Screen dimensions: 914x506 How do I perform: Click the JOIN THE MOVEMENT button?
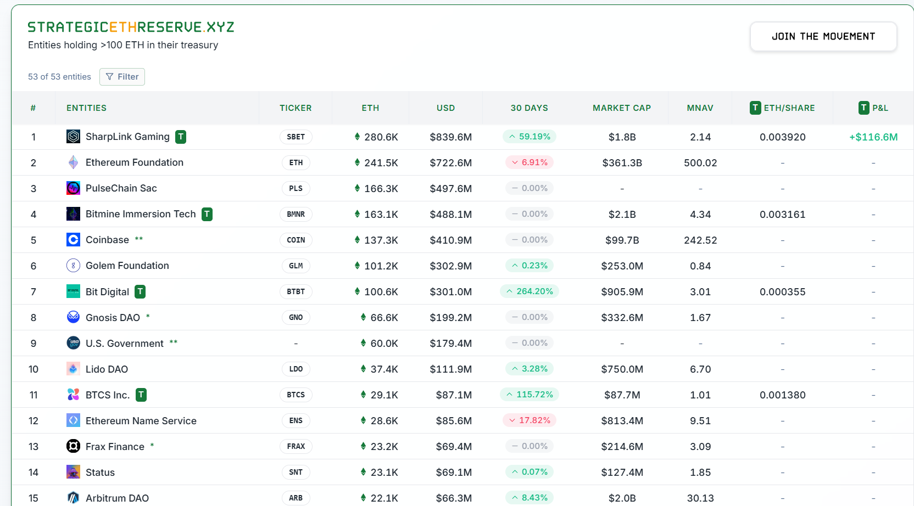pos(823,36)
